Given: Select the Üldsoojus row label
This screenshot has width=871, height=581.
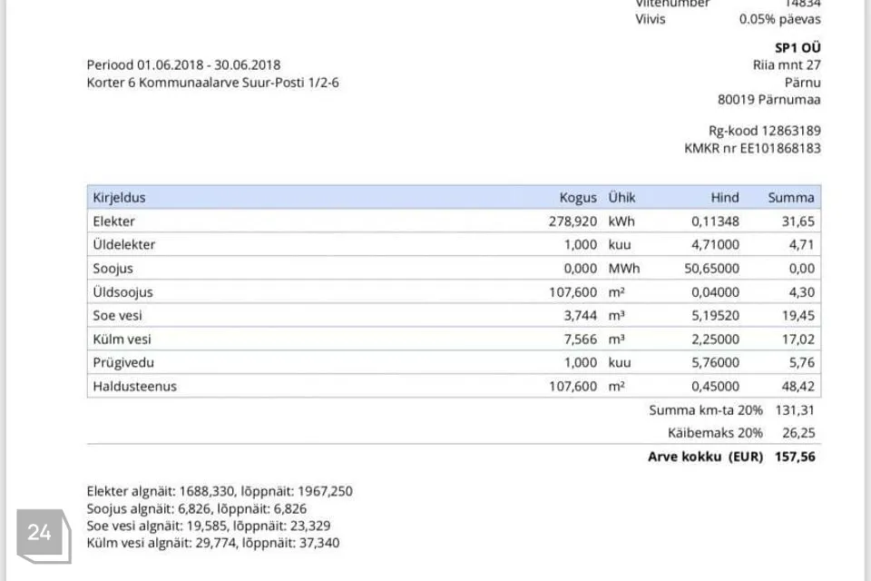Looking at the screenshot, I should point(122,291).
